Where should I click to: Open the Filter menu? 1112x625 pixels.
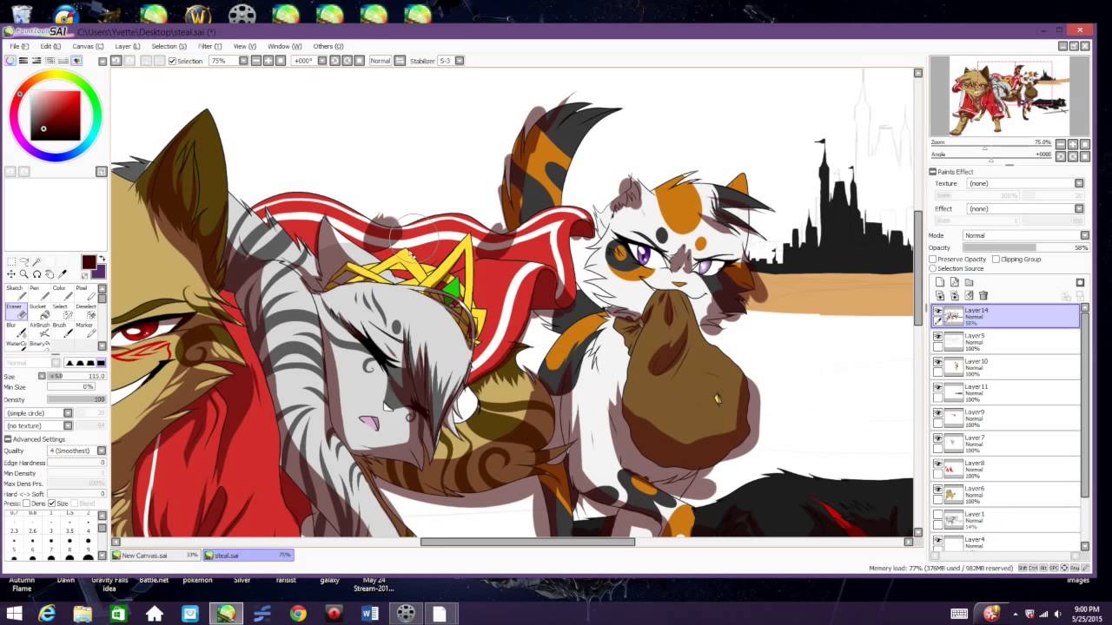209,46
